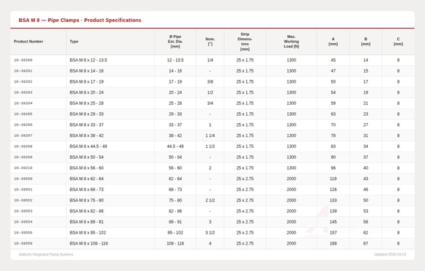Screen dimensions: 425x271
Task: Select product number 10-39550
Action: pos(23,179)
